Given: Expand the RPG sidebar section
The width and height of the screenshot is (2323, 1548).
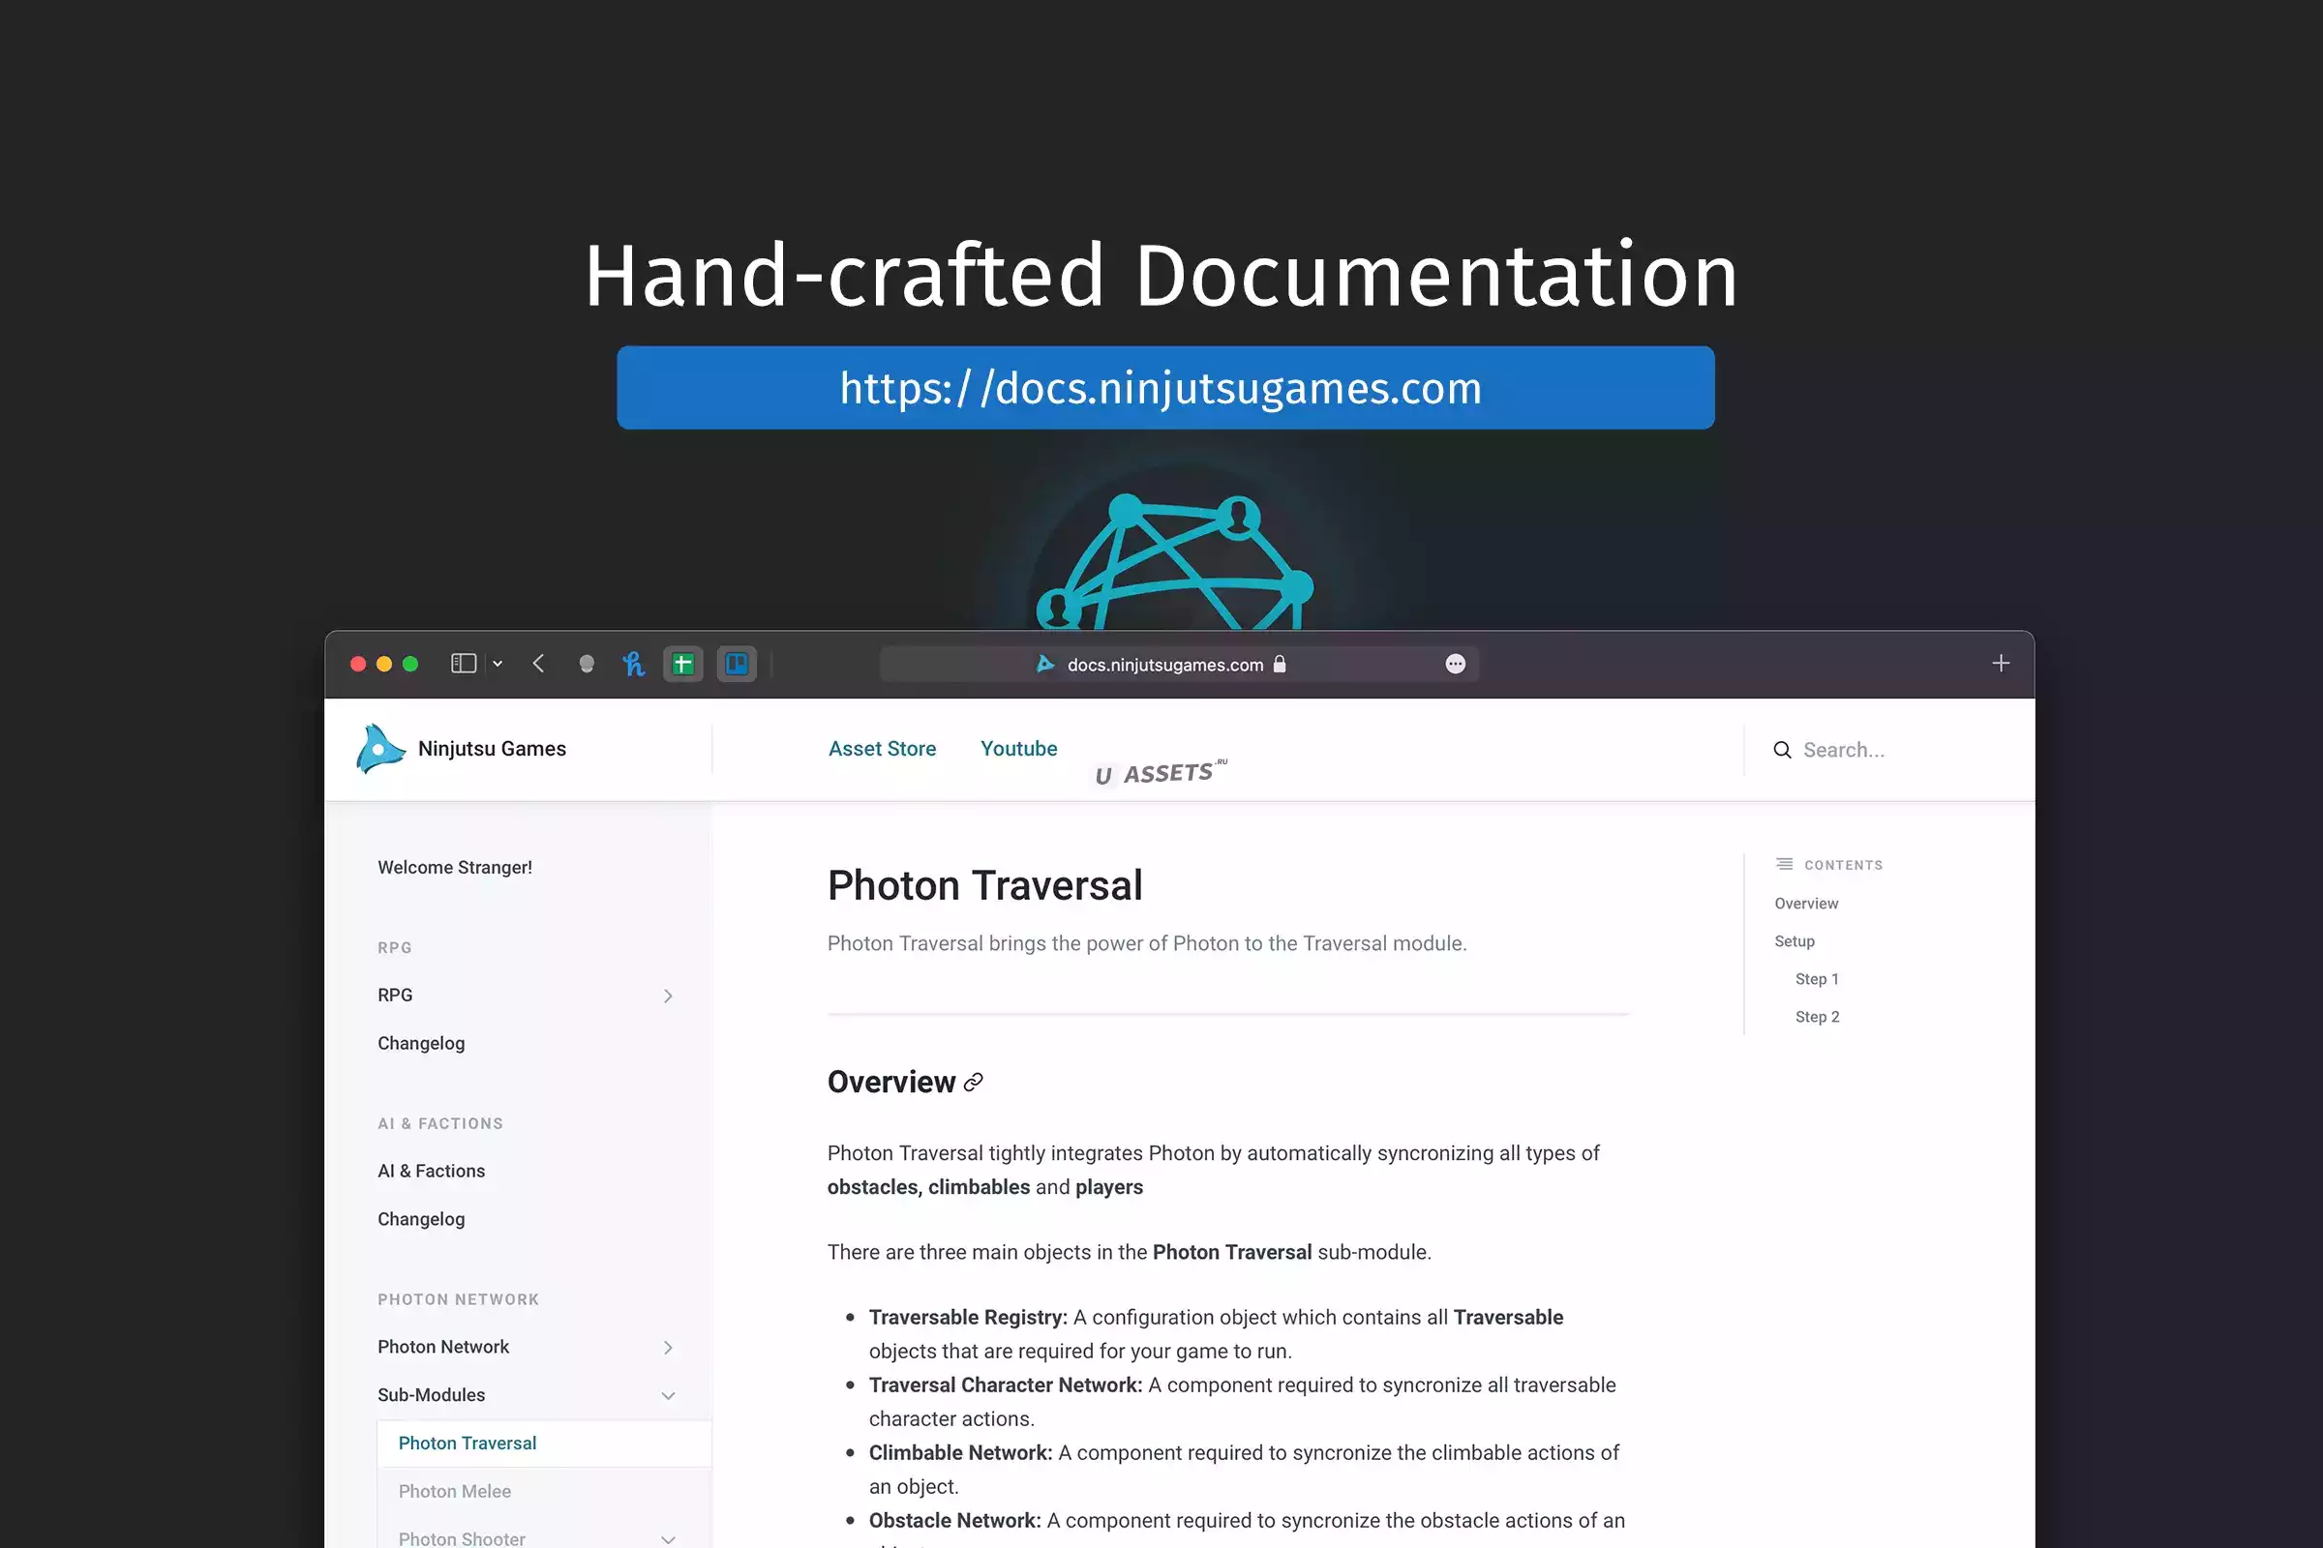Looking at the screenshot, I should [668, 996].
